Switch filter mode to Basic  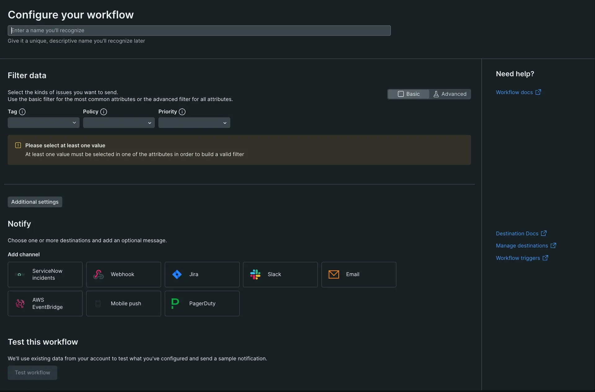[x=408, y=94]
